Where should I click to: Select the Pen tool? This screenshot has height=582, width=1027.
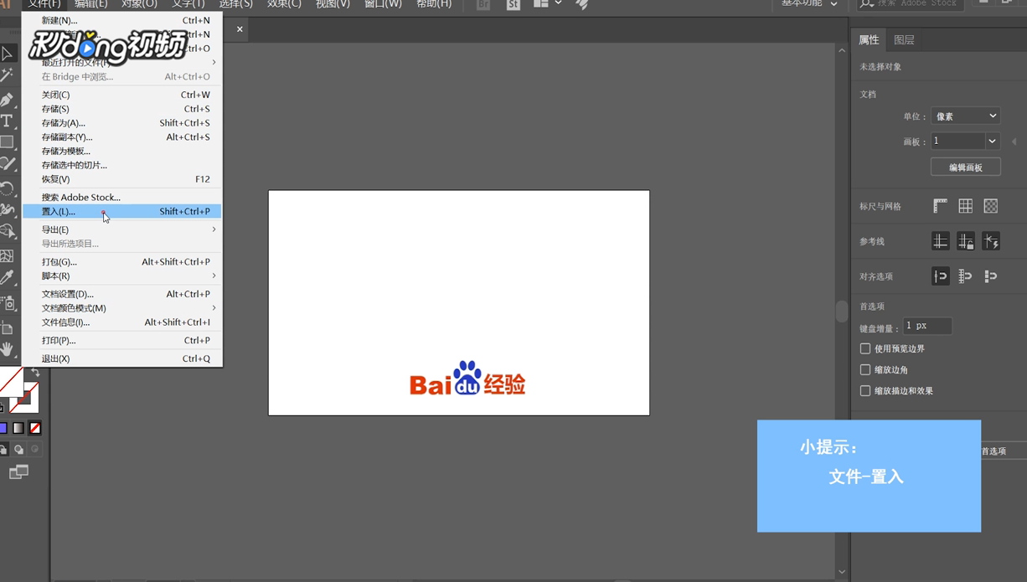click(x=7, y=99)
